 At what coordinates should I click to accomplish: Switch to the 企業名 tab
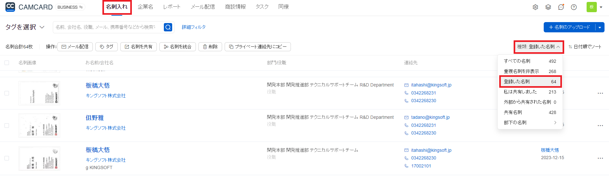pyautogui.click(x=145, y=7)
